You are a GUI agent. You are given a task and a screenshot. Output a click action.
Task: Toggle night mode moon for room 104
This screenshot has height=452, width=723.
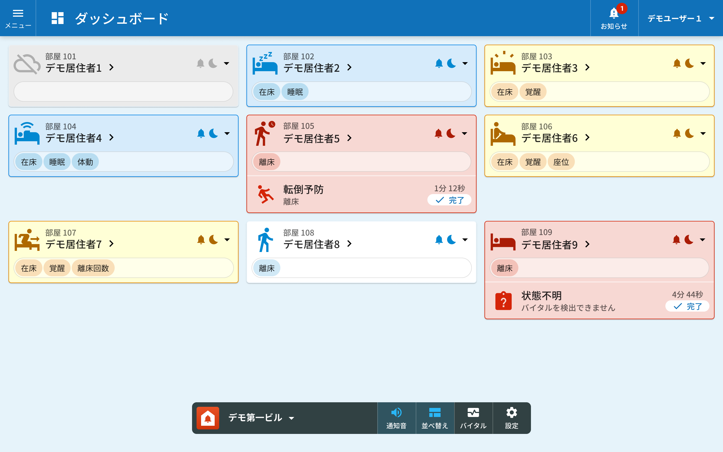pyautogui.click(x=214, y=133)
